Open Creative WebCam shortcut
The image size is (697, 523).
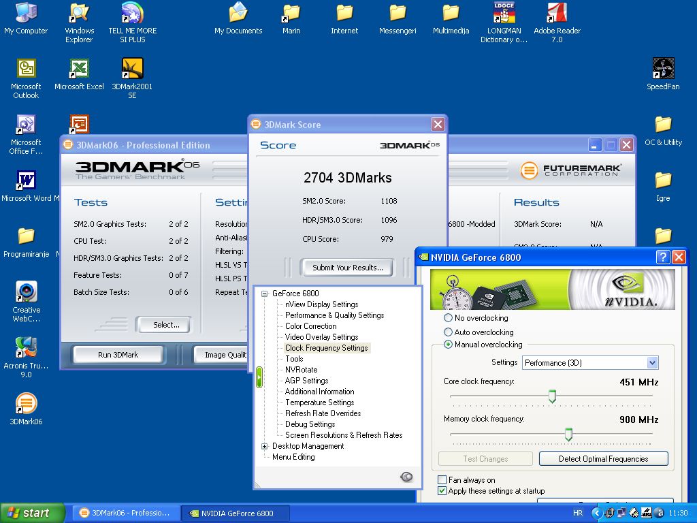coord(26,302)
